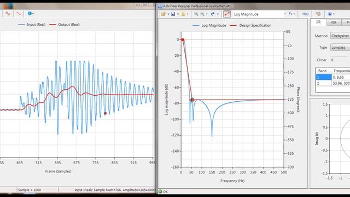Open the dropdown arrow next to Fx icon

(294, 14)
